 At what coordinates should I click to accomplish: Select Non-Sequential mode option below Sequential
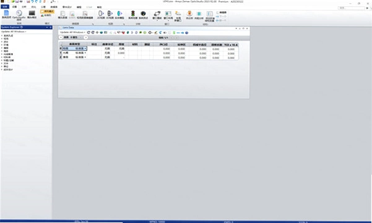[x=46, y=15]
